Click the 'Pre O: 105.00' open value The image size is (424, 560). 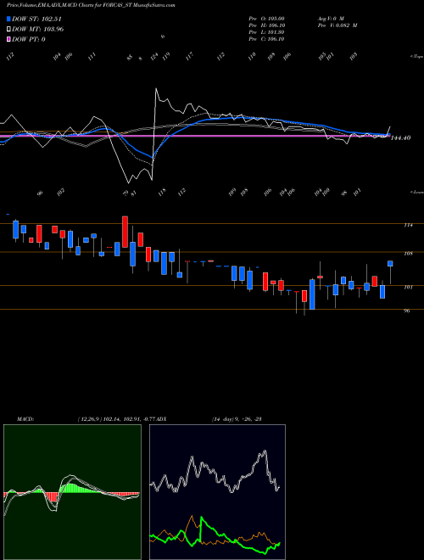(x=266, y=18)
